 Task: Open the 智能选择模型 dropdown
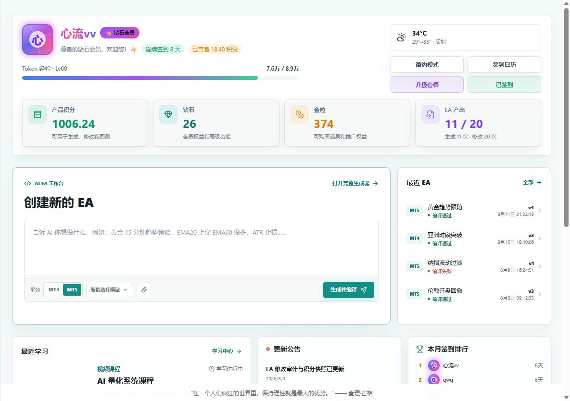click(109, 290)
